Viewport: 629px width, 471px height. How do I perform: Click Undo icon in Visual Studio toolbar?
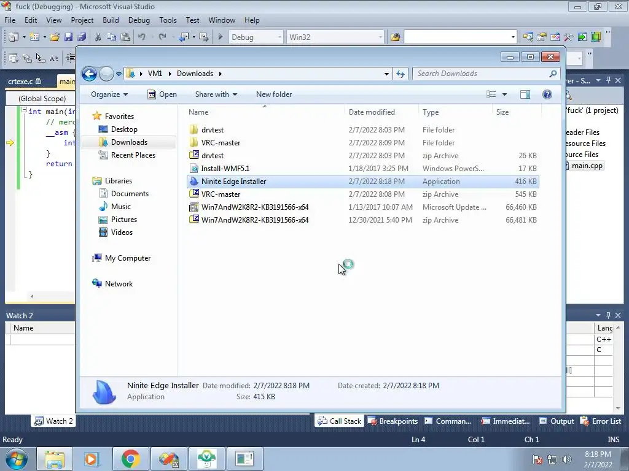[x=142, y=37]
